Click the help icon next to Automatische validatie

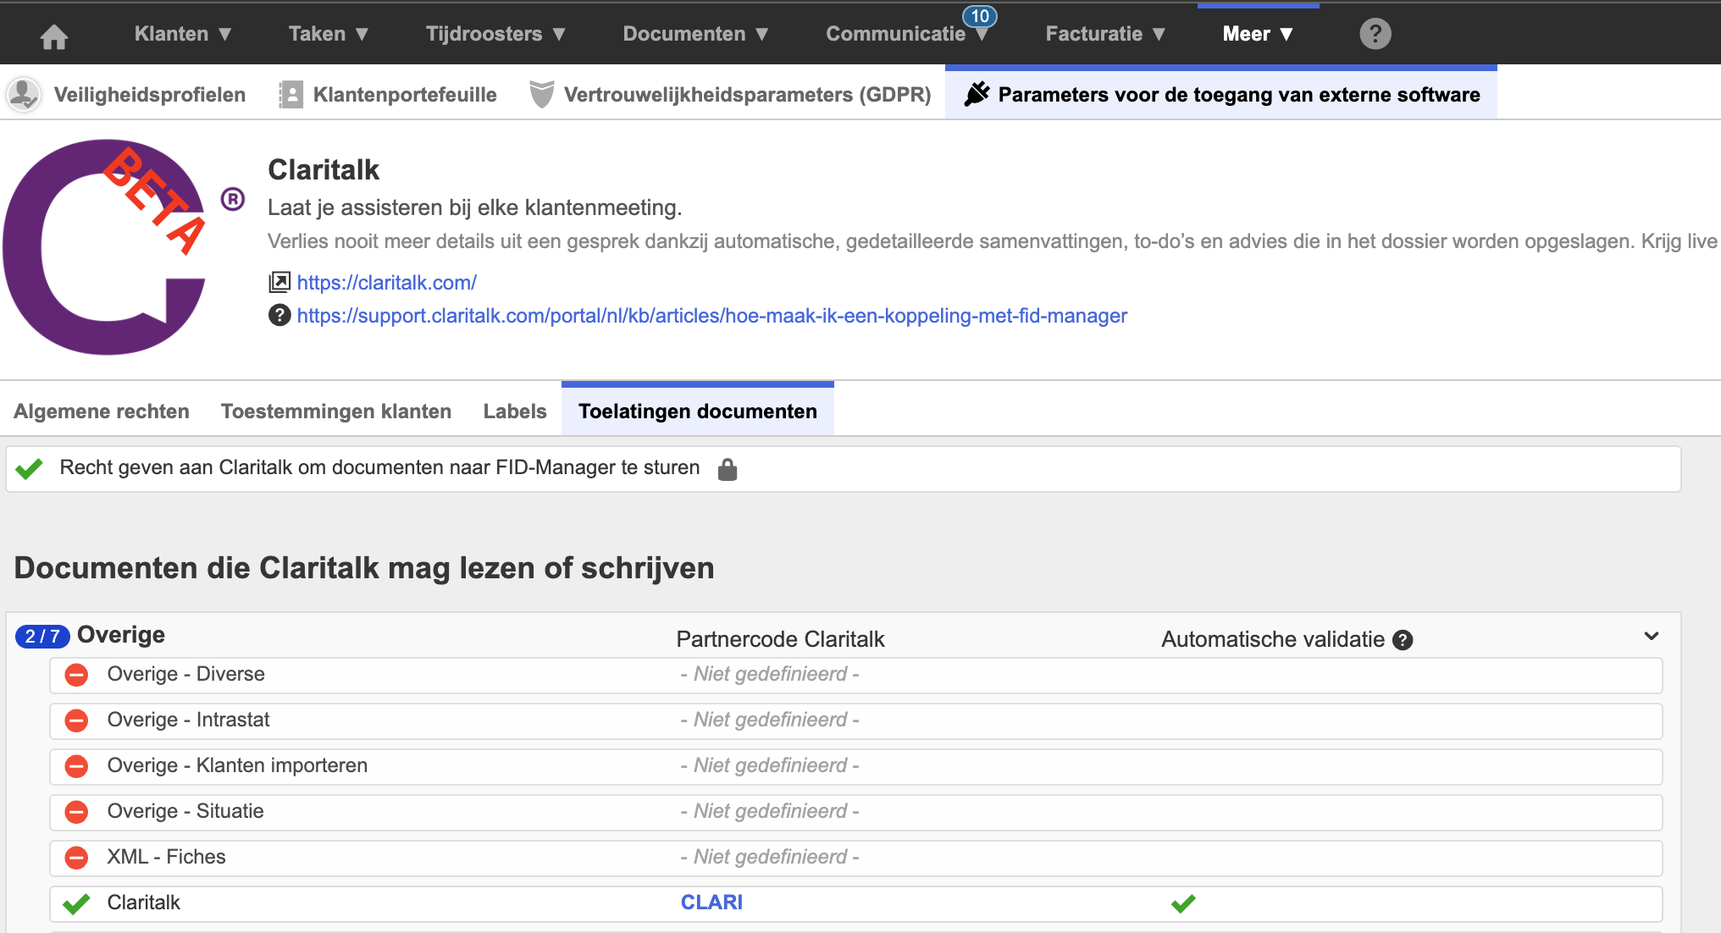pyautogui.click(x=1403, y=640)
